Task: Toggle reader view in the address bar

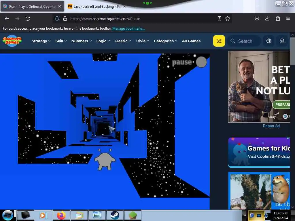Action: 219,18
